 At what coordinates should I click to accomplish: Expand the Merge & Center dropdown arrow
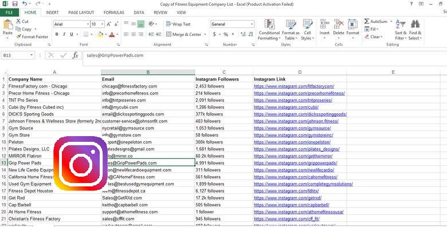click(205, 34)
